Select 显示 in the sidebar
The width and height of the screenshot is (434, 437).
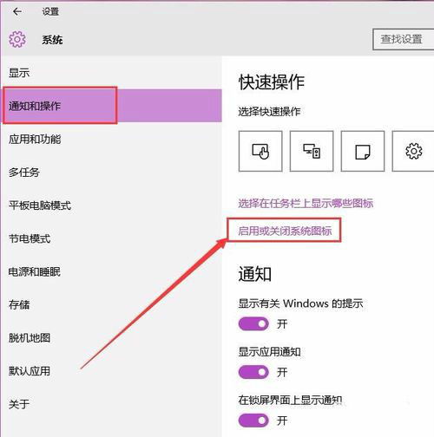pos(19,73)
